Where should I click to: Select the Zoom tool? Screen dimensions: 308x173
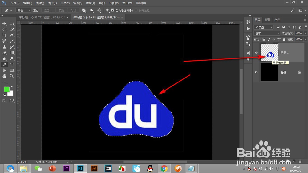pyautogui.click(x=12, y=76)
